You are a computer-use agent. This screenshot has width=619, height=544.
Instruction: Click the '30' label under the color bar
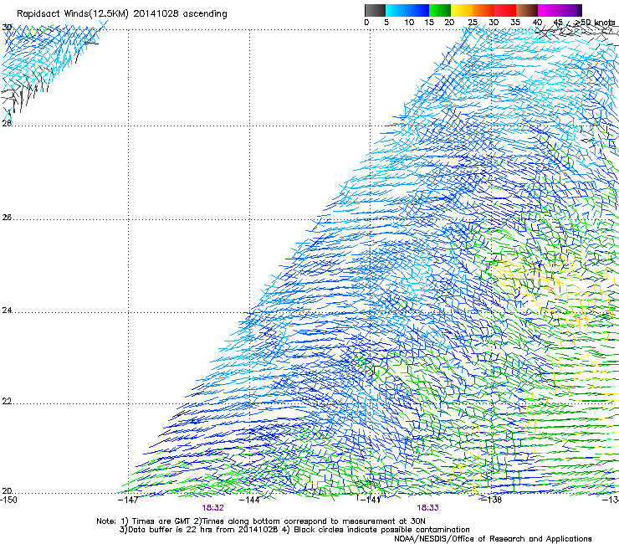coord(494,23)
